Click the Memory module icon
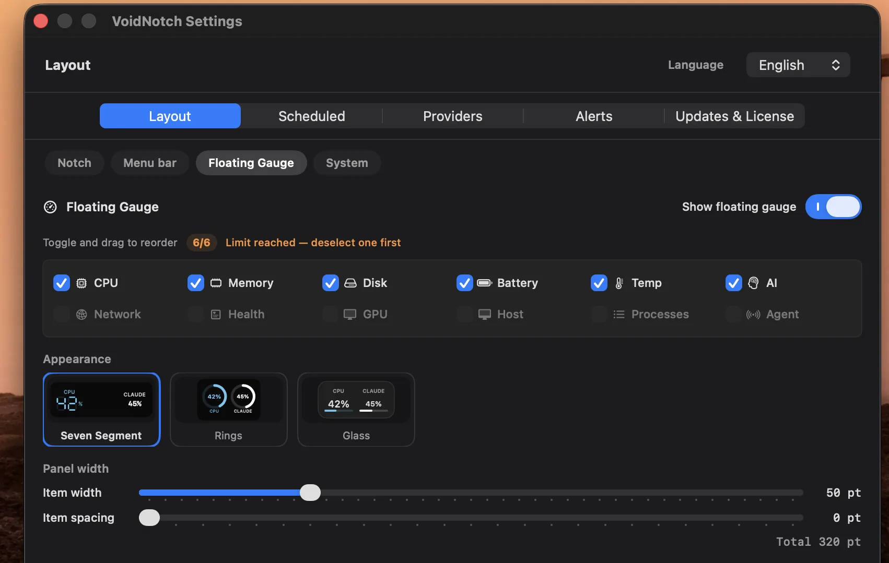This screenshot has height=563, width=889. tap(216, 283)
